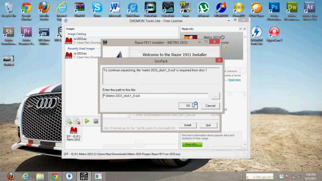Click the Razor 1911 taskbar icon
The width and height of the screenshot is (322, 181).
point(84,176)
